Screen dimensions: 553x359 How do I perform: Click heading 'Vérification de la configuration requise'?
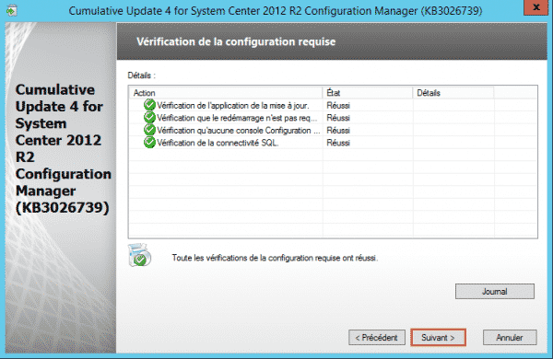click(236, 41)
